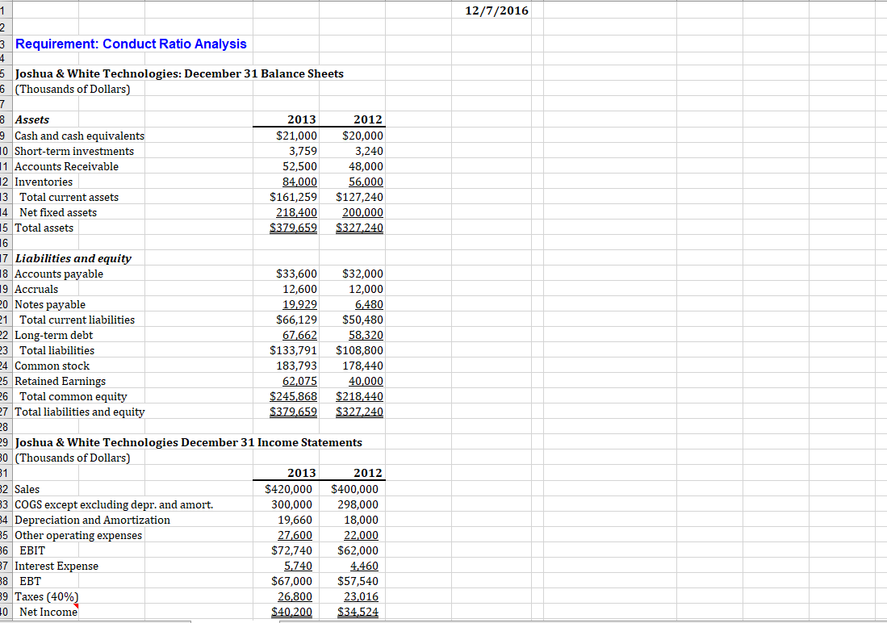Click row header 32 to select the Sales row
This screenshot has height=623, width=887.
(6, 489)
